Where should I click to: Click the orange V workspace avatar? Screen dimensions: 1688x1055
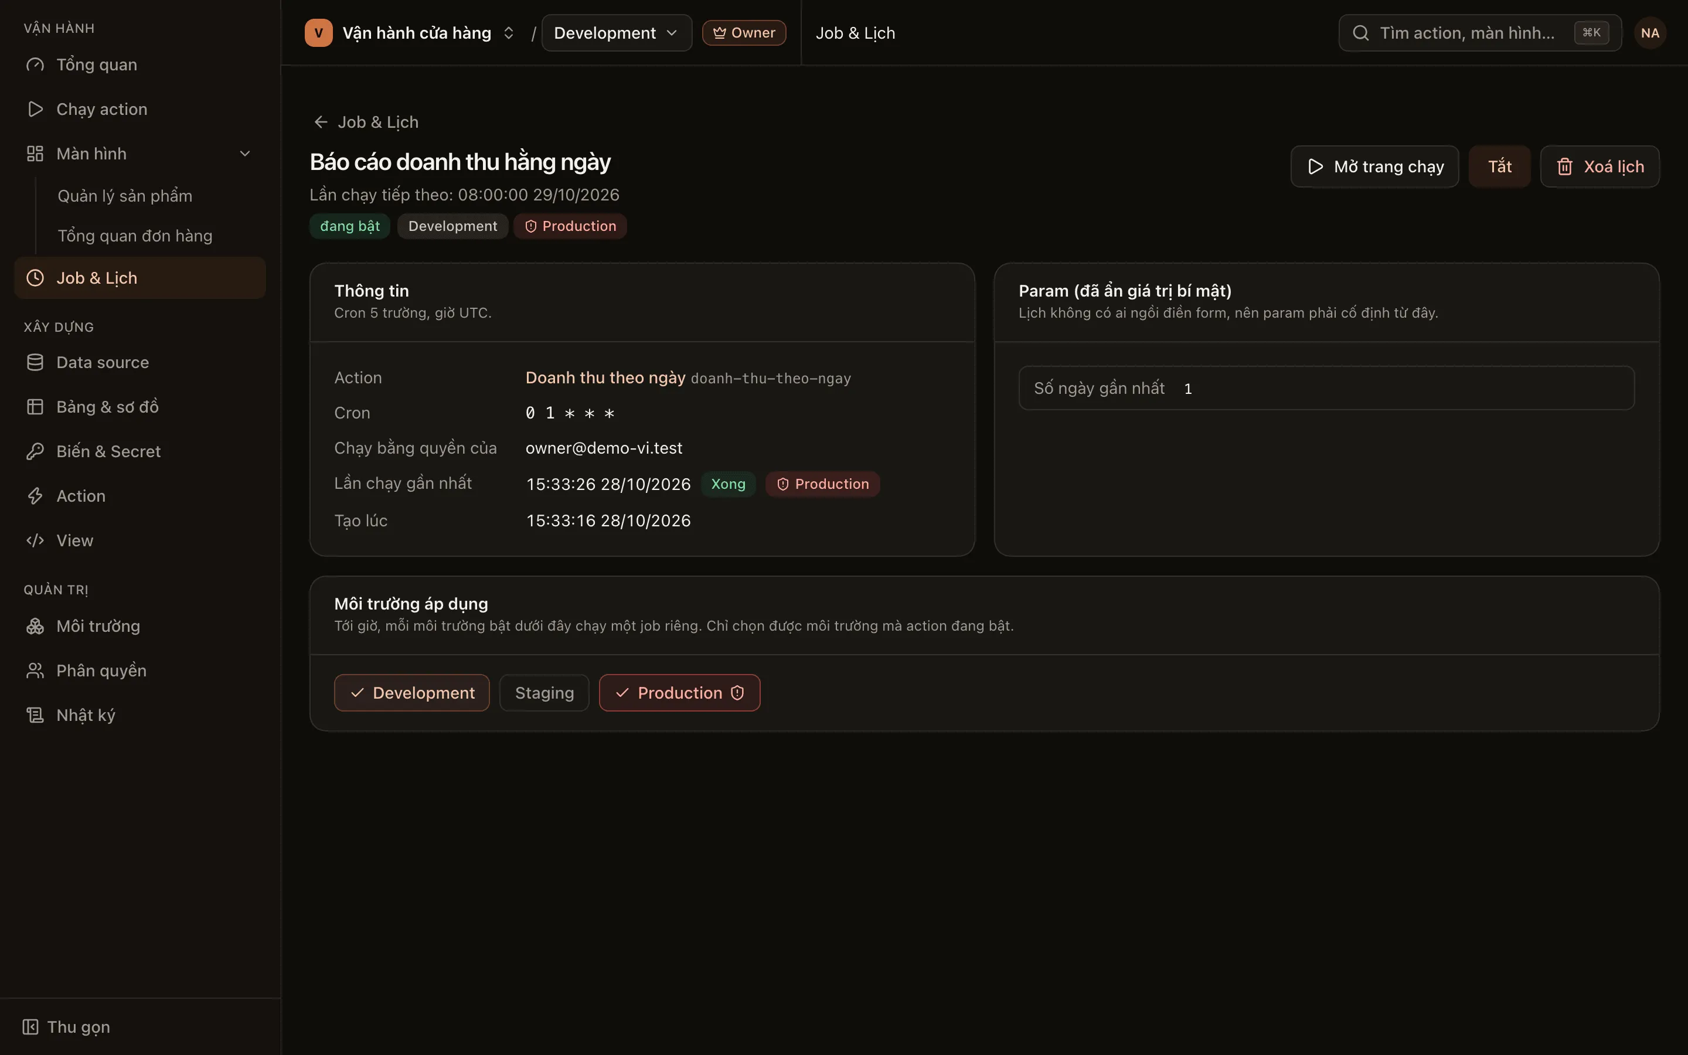point(319,33)
